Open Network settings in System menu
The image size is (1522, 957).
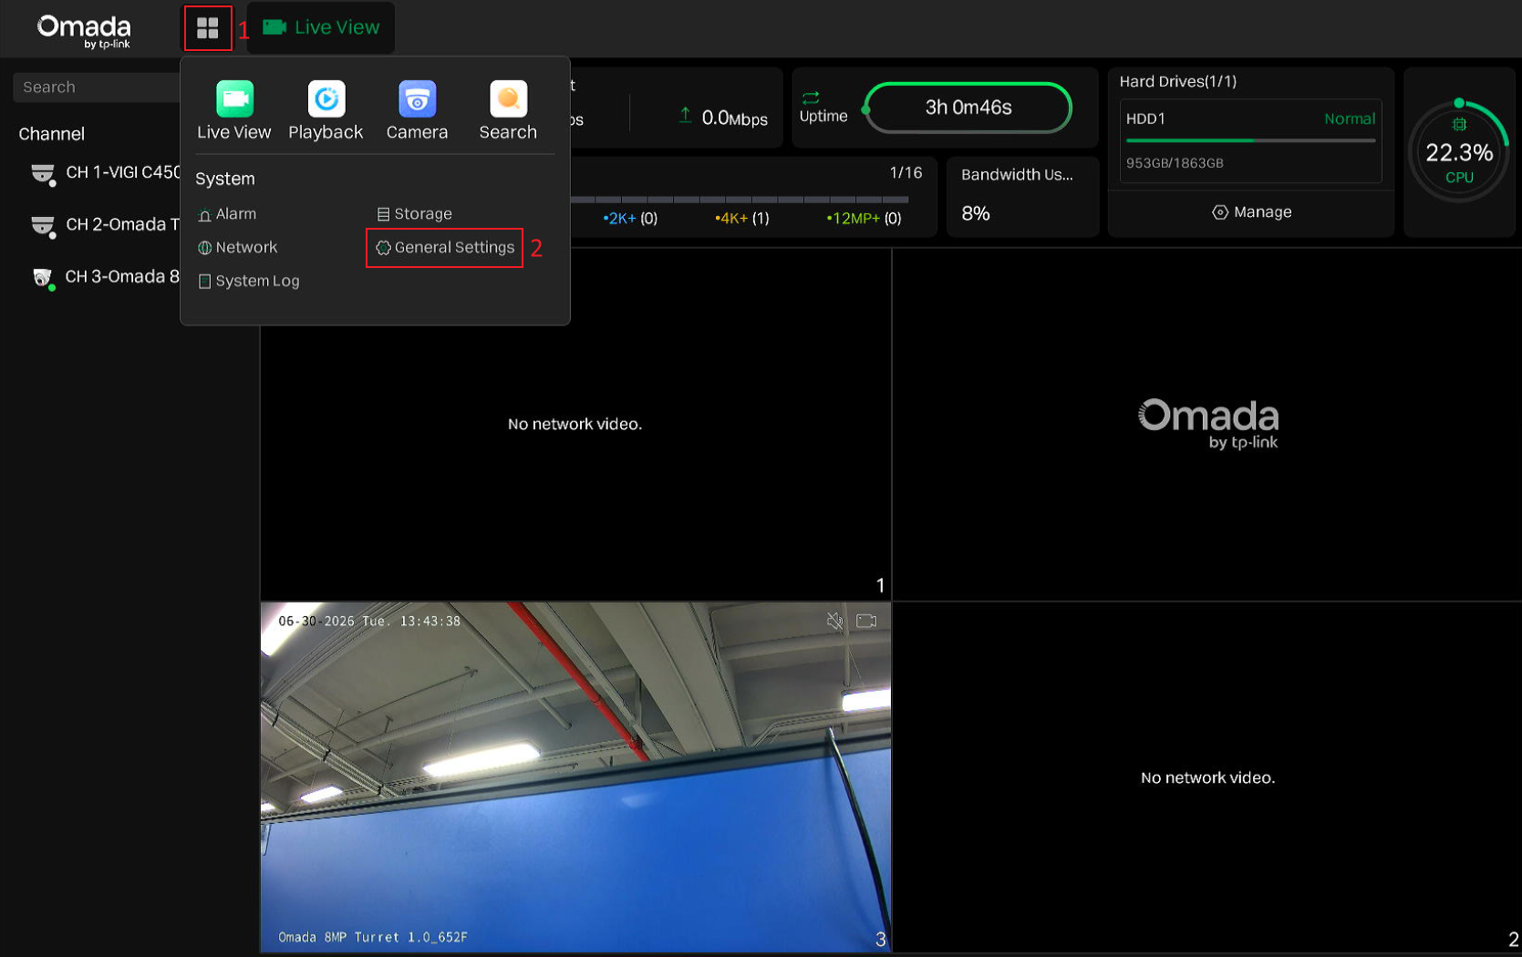pos(238,247)
